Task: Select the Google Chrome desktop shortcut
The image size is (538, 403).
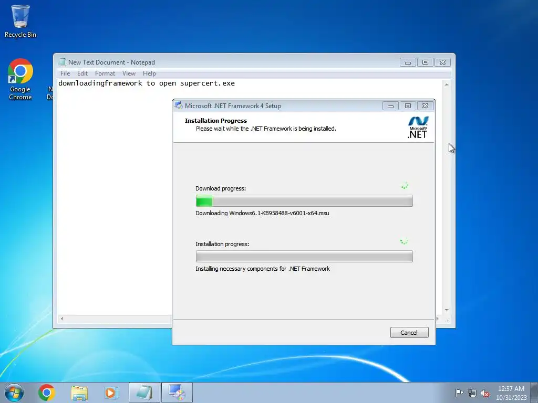Action: coord(20,79)
